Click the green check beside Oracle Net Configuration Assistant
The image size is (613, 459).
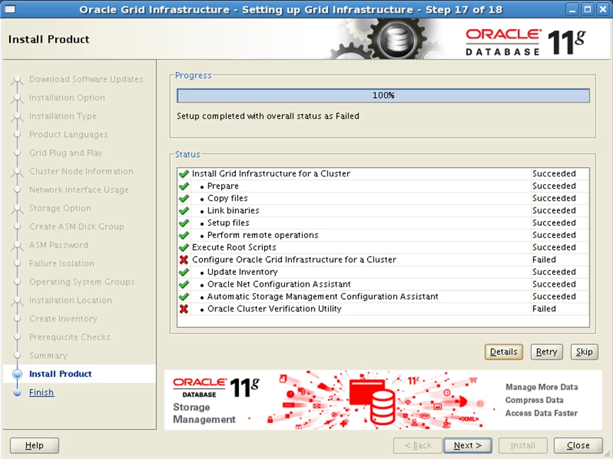[x=184, y=284]
